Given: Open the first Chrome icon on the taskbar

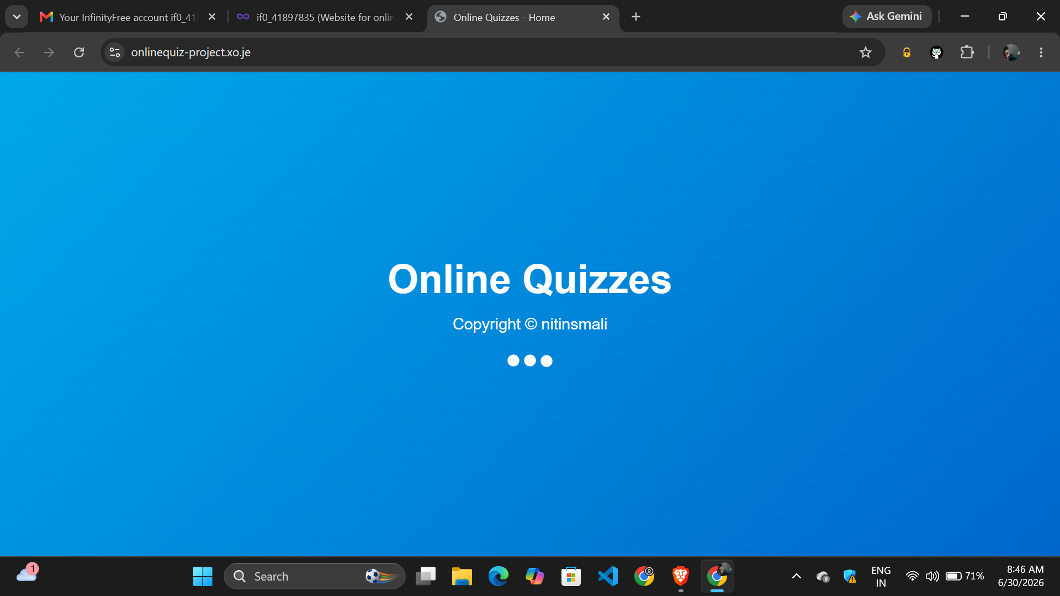Looking at the screenshot, I should [x=644, y=577].
